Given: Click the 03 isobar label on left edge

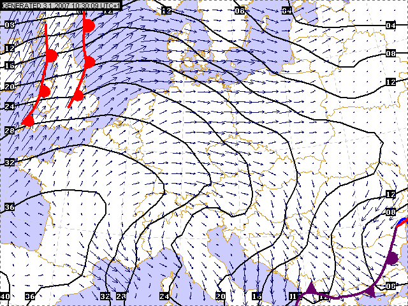Looking at the screenshot, I should (9, 25).
